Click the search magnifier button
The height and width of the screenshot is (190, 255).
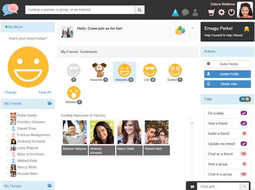point(139,10)
